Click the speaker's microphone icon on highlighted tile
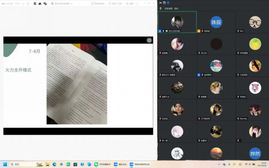This screenshot has height=168, width=269. coord(163,31)
